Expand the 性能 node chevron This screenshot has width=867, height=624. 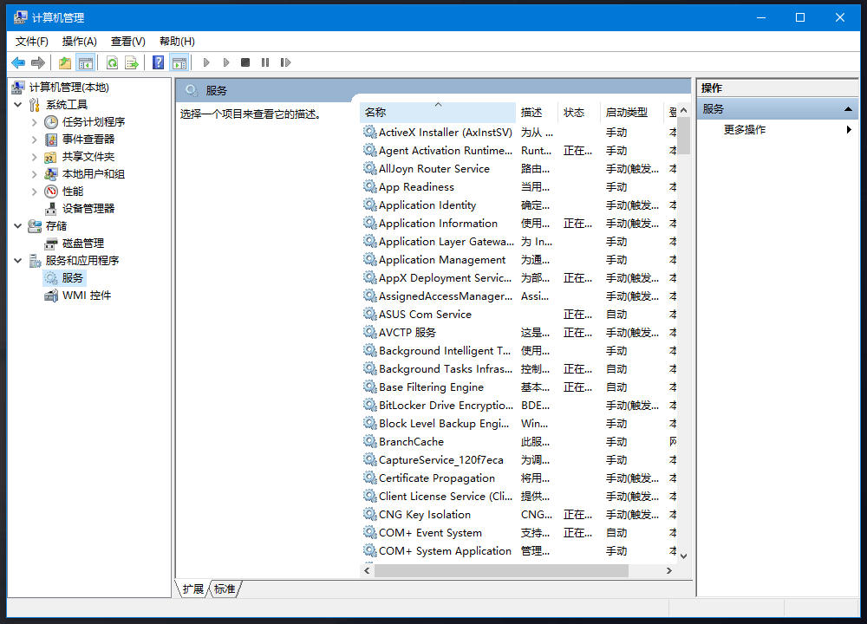pos(35,192)
